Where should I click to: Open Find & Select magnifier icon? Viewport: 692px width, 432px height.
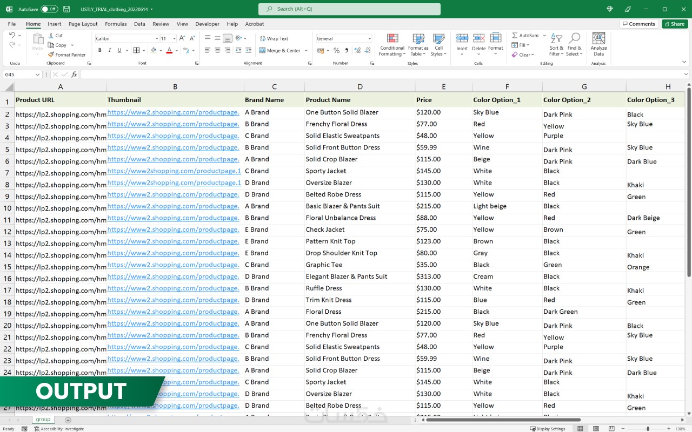click(575, 38)
